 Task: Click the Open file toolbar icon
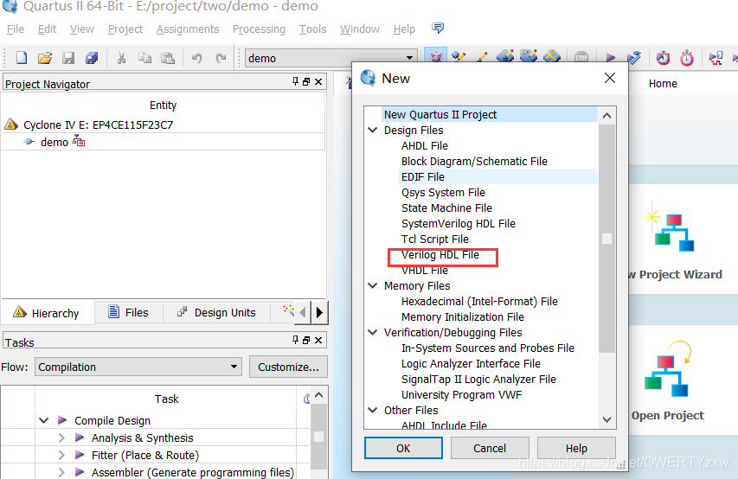point(45,58)
